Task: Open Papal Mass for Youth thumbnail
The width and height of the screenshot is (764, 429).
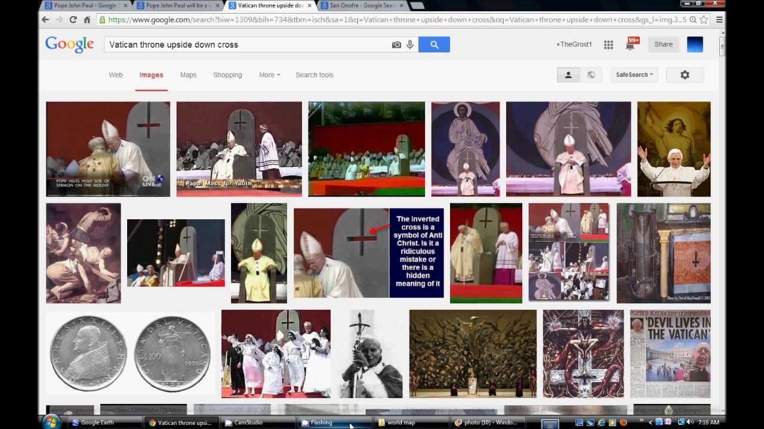Action: pyautogui.click(x=239, y=149)
